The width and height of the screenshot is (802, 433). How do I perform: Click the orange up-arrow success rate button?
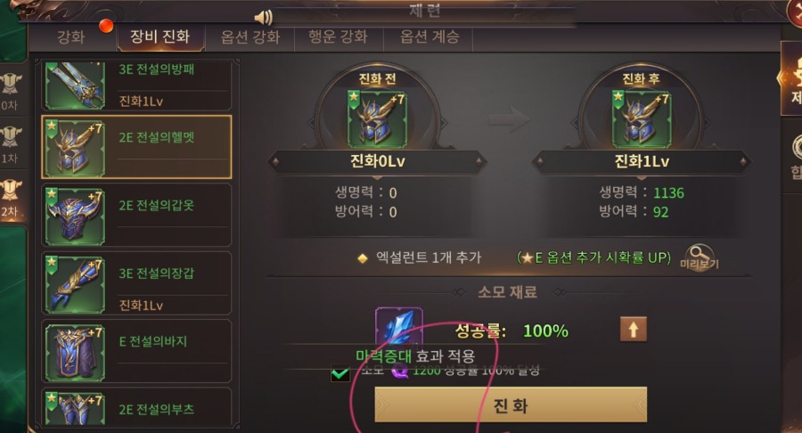pyautogui.click(x=634, y=330)
